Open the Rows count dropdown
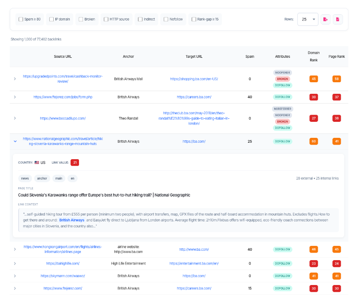The height and width of the screenshot is (297, 355). pyautogui.click(x=308, y=19)
